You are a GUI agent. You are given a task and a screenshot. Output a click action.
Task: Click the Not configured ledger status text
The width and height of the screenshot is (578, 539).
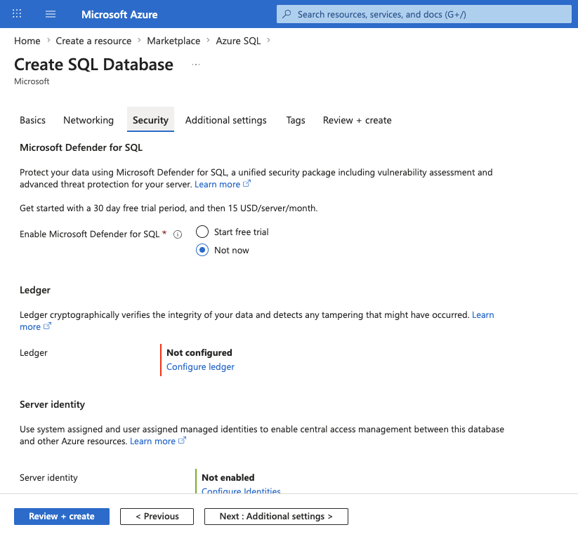click(x=199, y=352)
